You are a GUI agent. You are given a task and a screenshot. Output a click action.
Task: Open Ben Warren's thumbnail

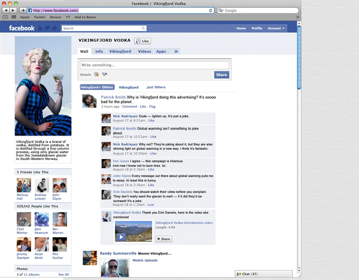[x=60, y=219]
